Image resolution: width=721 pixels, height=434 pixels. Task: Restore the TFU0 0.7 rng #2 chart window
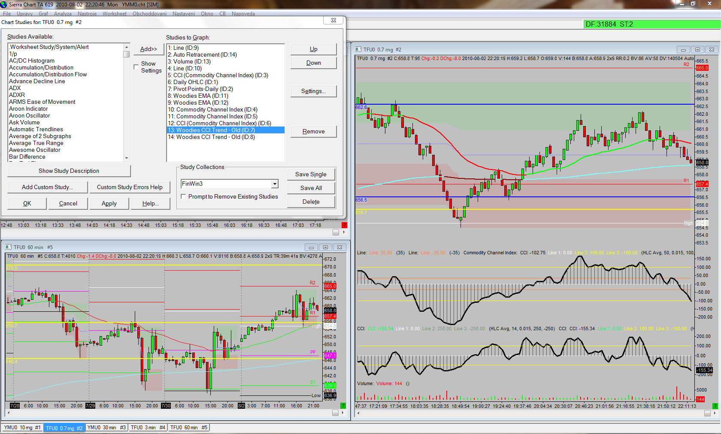point(697,49)
